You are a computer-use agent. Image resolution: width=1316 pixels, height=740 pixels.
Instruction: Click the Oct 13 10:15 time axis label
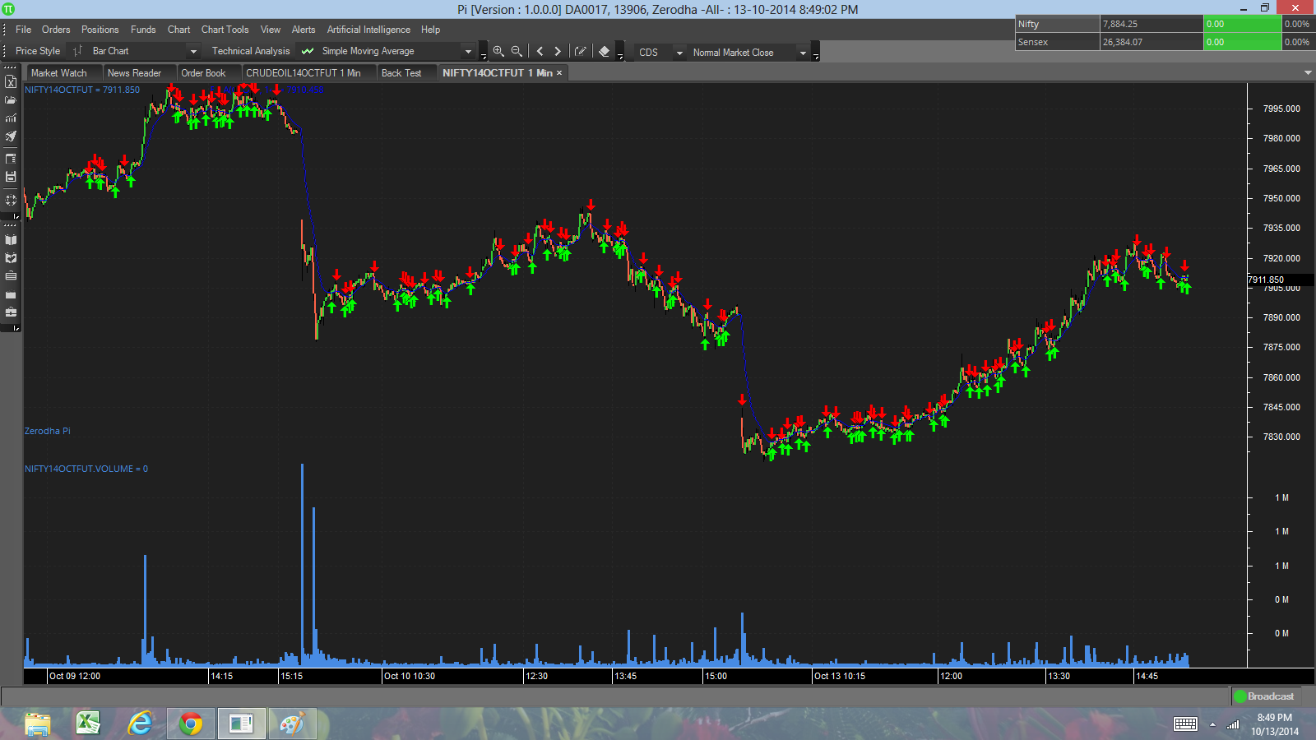[x=840, y=676]
